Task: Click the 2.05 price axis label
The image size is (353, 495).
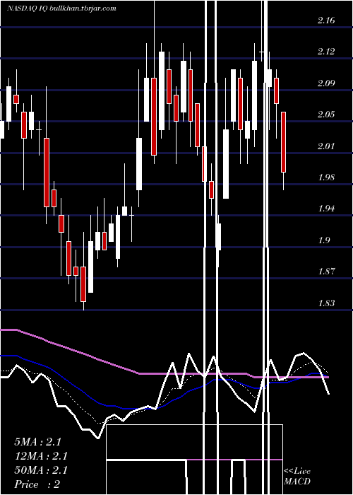Action: pyautogui.click(x=326, y=115)
